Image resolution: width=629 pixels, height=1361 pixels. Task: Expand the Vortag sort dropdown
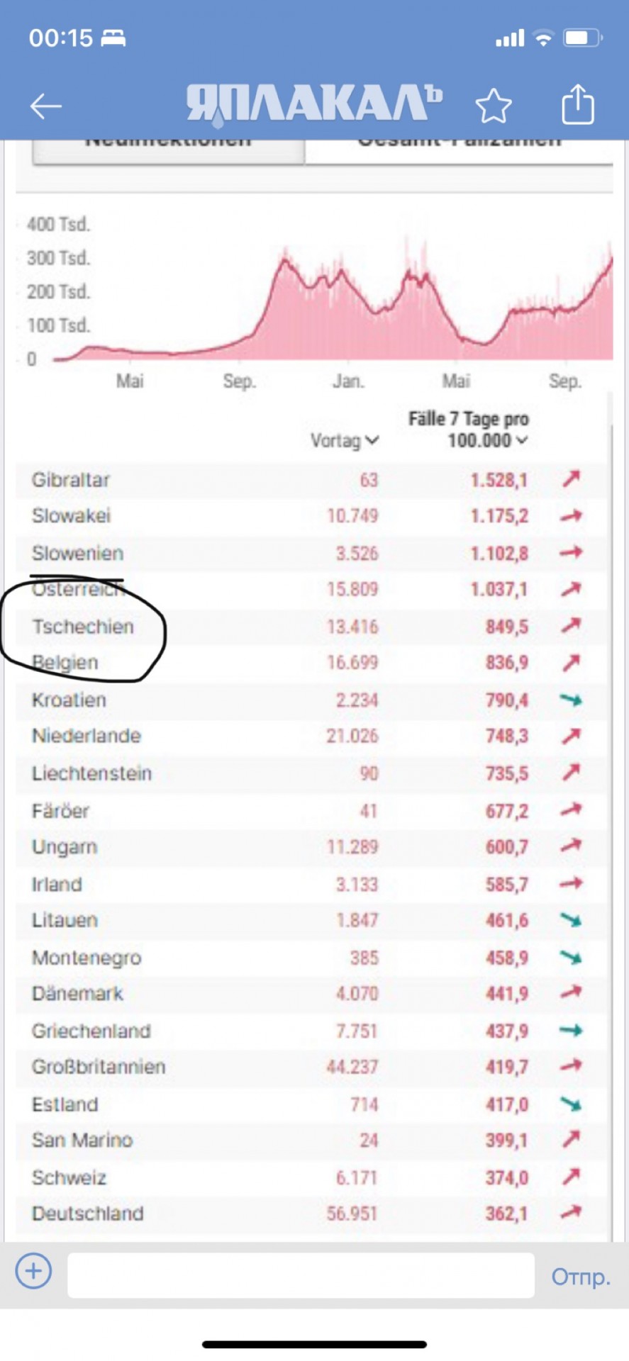[x=345, y=441]
